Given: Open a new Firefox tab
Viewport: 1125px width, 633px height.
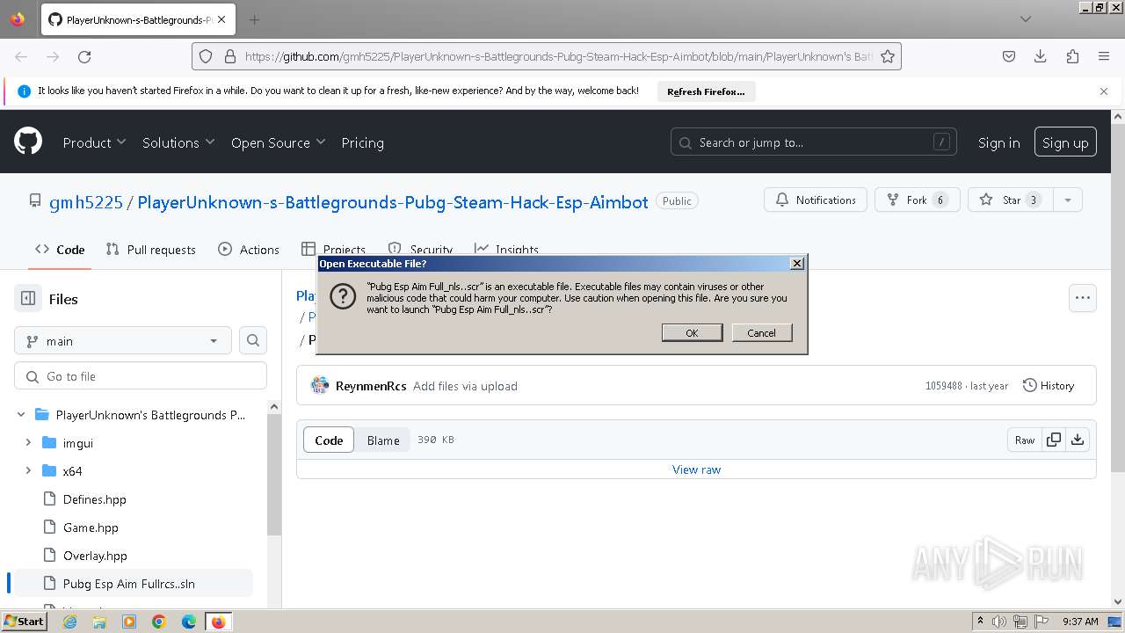Looking at the screenshot, I should 254,19.
